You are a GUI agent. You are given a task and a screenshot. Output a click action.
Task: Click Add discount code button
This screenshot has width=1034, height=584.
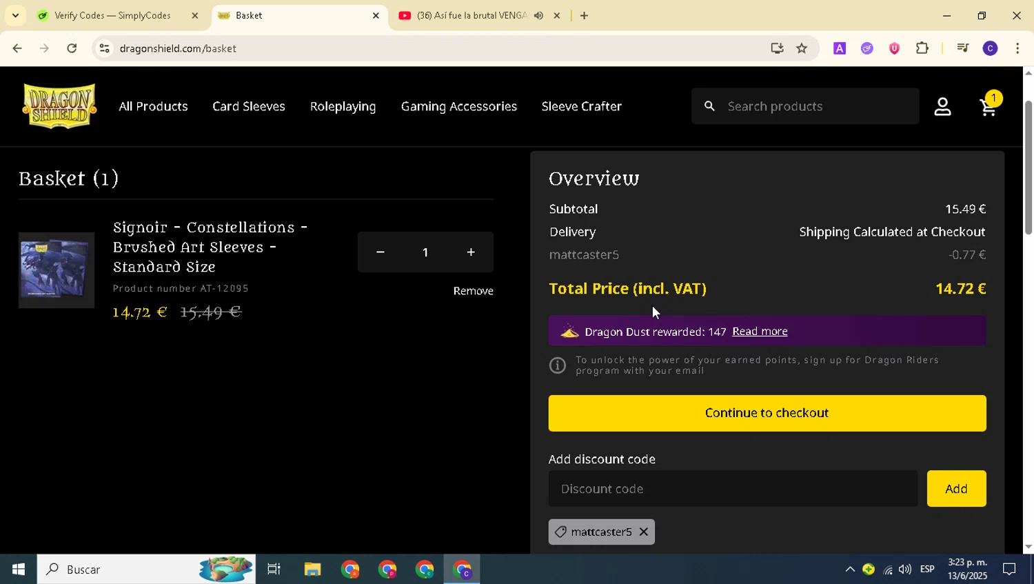coord(956,488)
